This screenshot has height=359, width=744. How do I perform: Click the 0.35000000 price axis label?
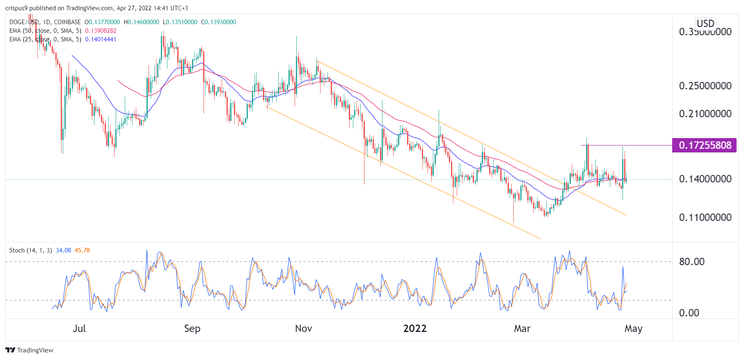pos(705,32)
